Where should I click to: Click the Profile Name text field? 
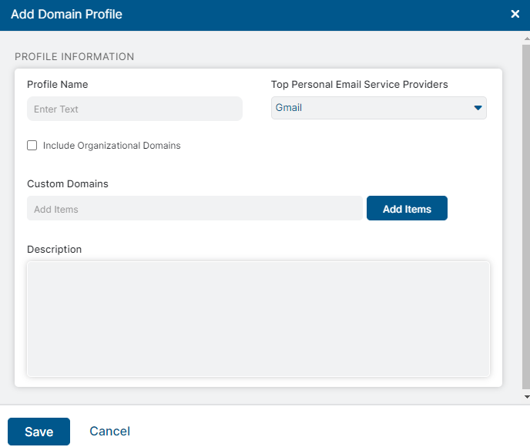(x=134, y=109)
